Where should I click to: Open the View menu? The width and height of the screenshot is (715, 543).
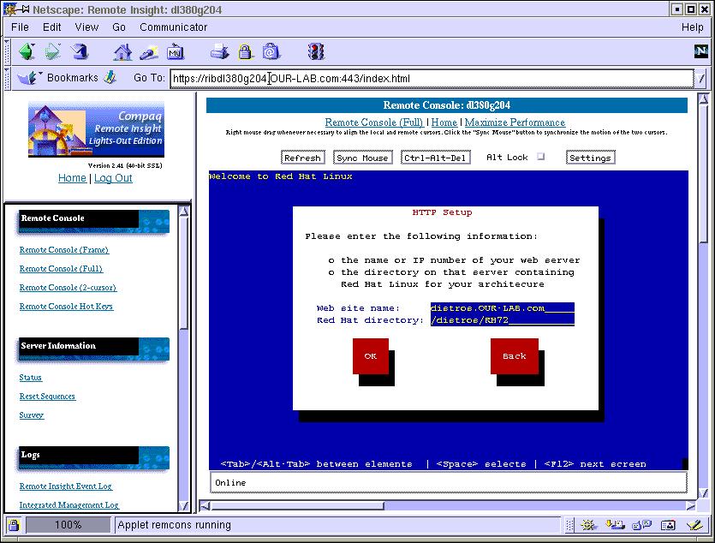[x=86, y=27]
